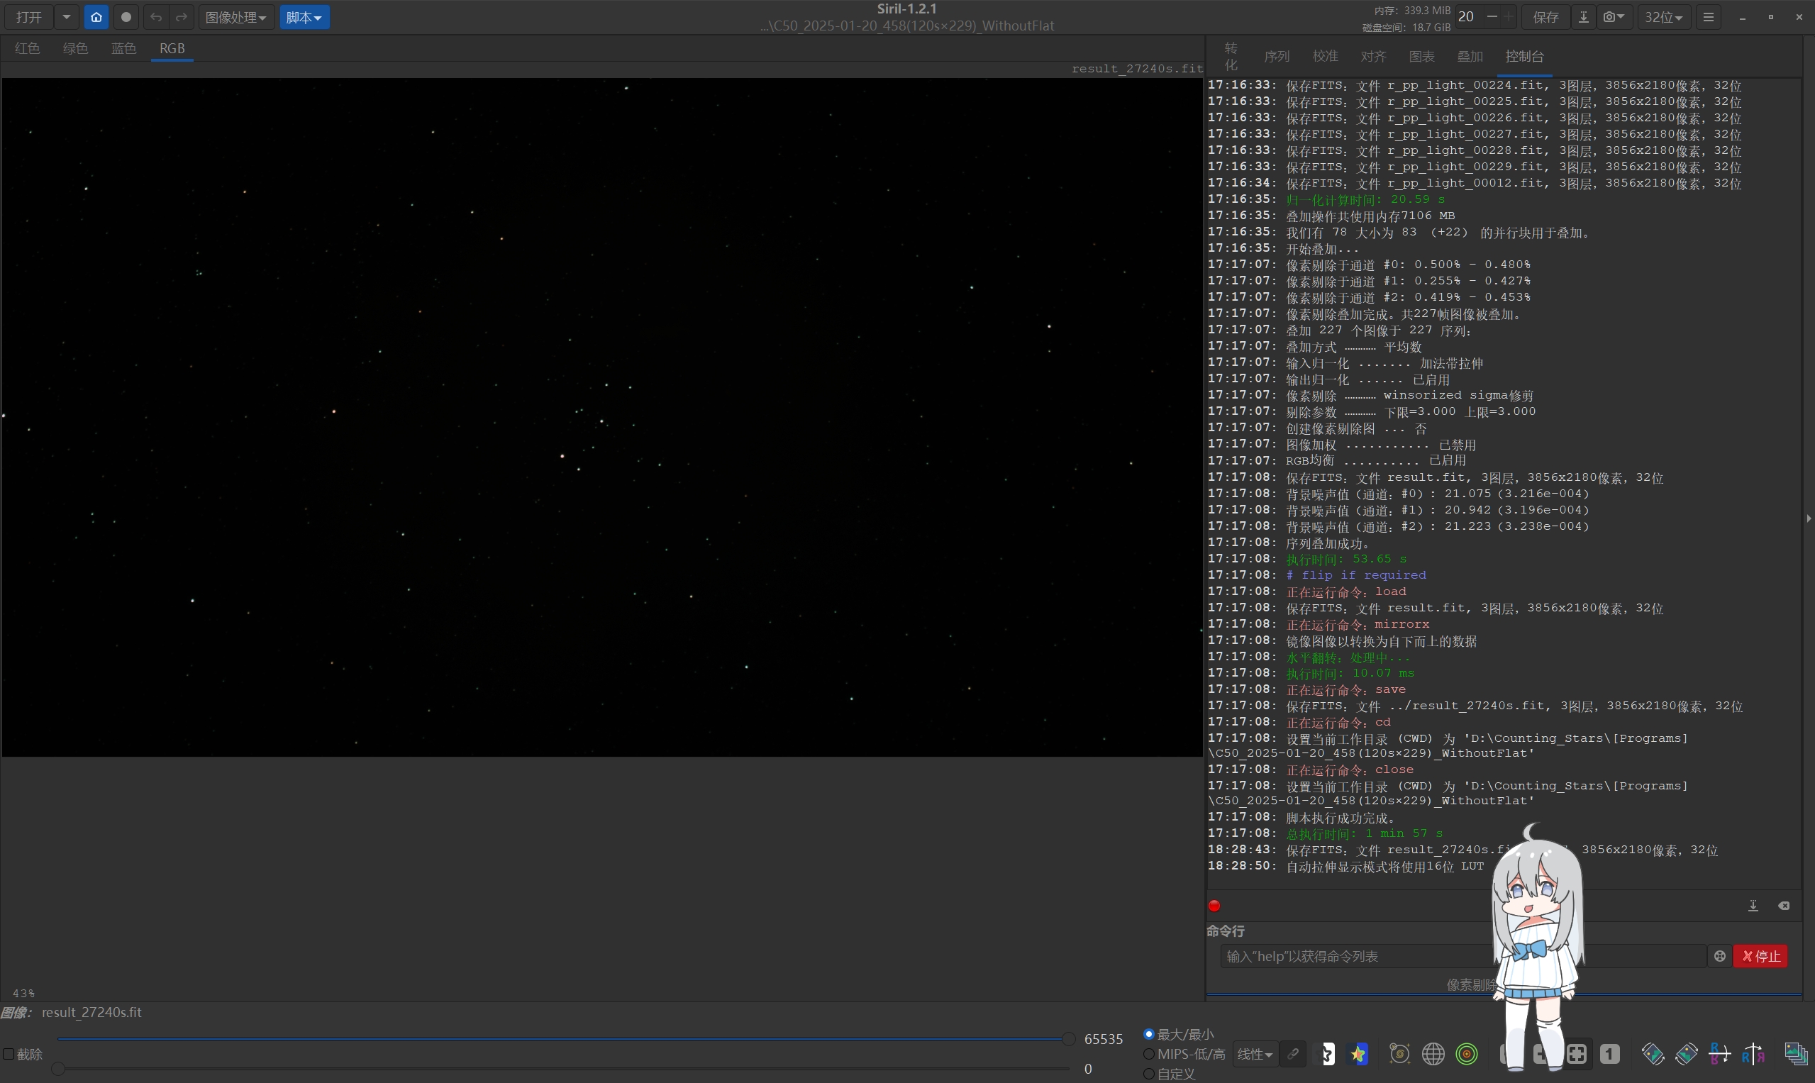Select the MIPS-低/高 radio option
1815x1083 pixels.
click(1149, 1054)
